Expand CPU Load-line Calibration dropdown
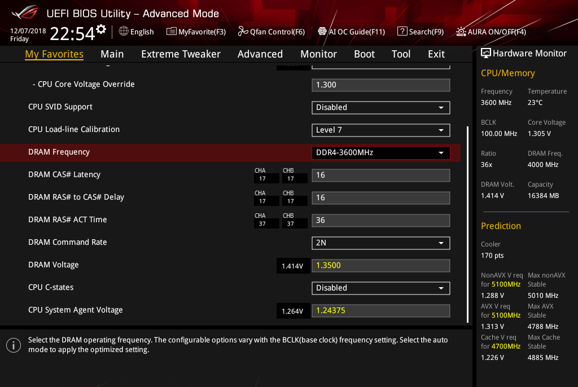578x387 pixels. 381,130
